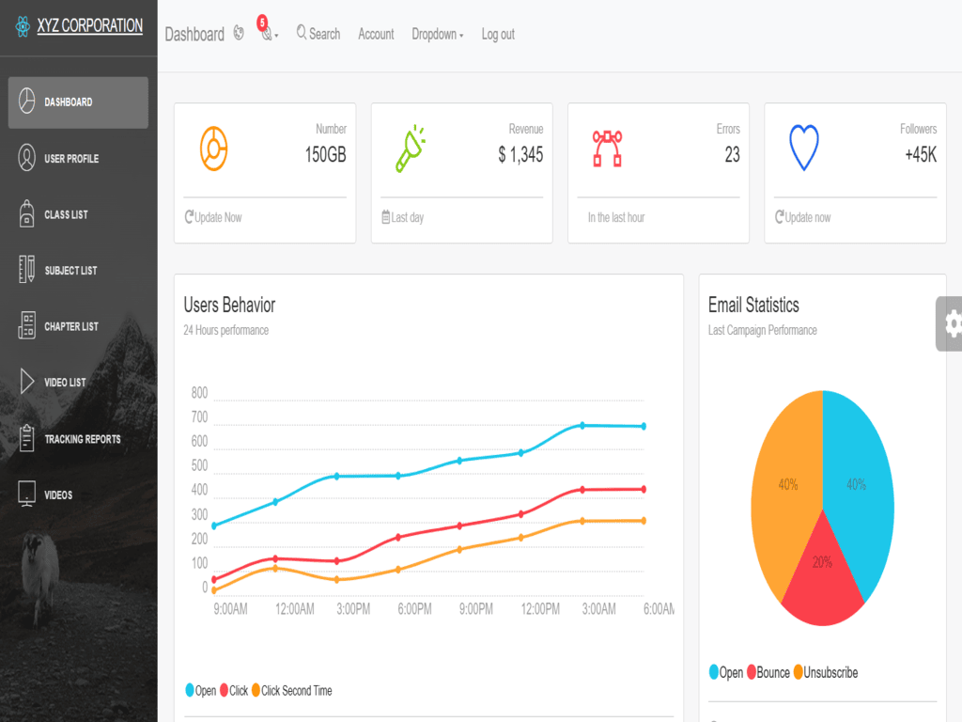This screenshot has height=722, width=962.
Task: Toggle Unsubscribe in the Email Statistics legend
Action: pyautogui.click(x=825, y=673)
